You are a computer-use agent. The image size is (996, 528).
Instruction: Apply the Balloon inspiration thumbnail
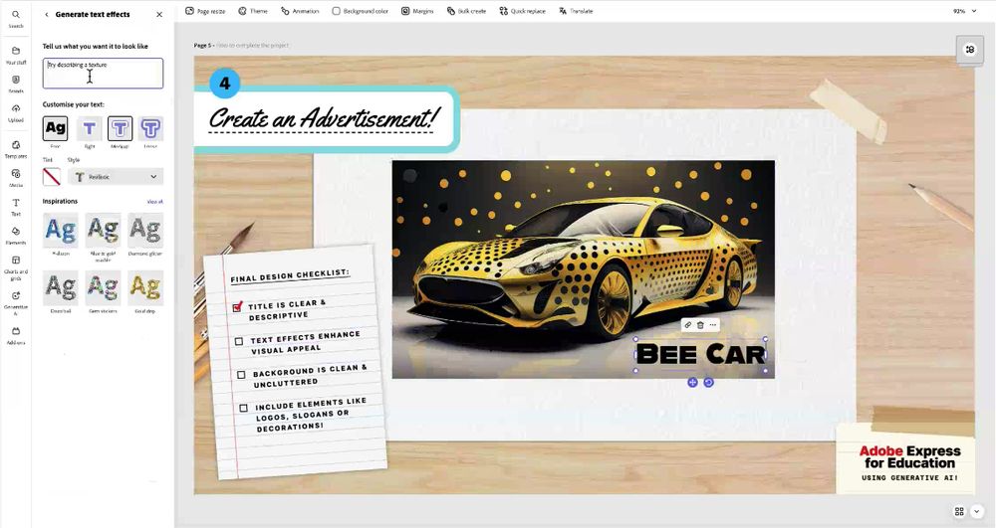[x=61, y=230]
